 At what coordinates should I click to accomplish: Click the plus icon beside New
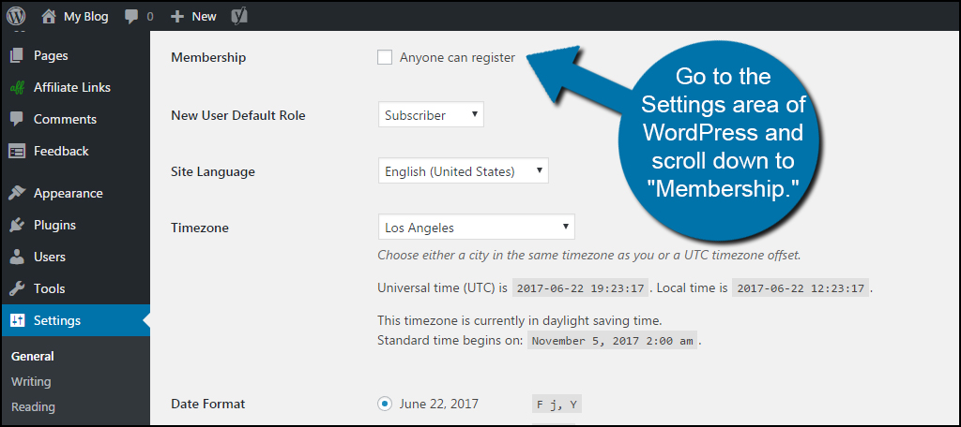[177, 17]
